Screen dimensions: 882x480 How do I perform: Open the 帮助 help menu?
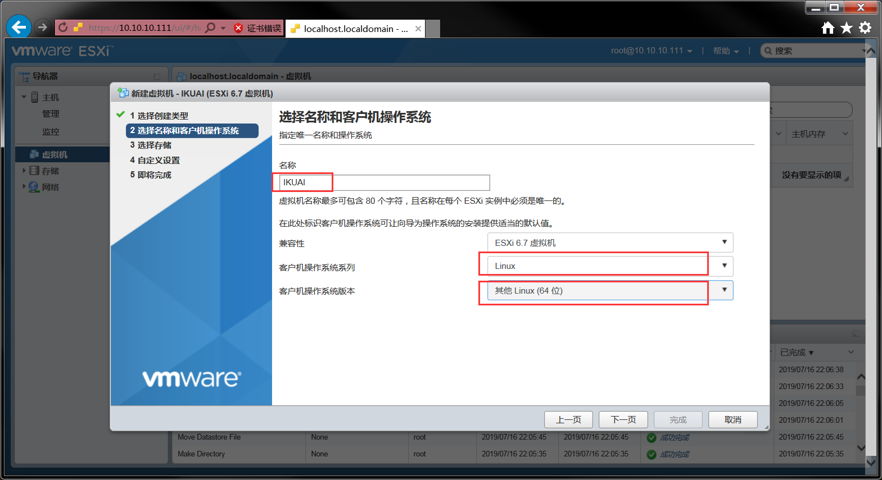726,51
